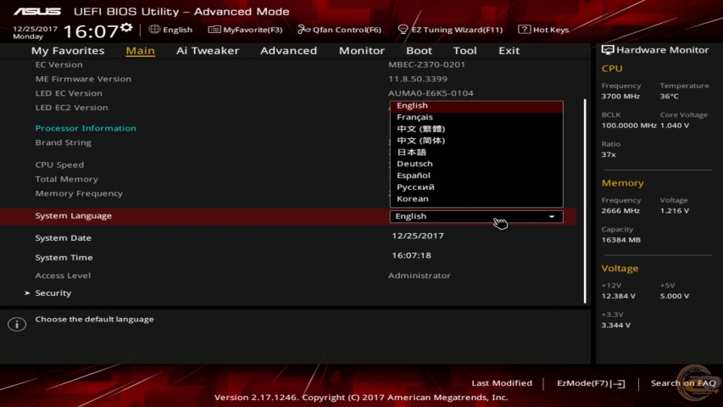Select the System Time value 16:07:18
Viewport: 723px width, 407px height.
[411, 255]
